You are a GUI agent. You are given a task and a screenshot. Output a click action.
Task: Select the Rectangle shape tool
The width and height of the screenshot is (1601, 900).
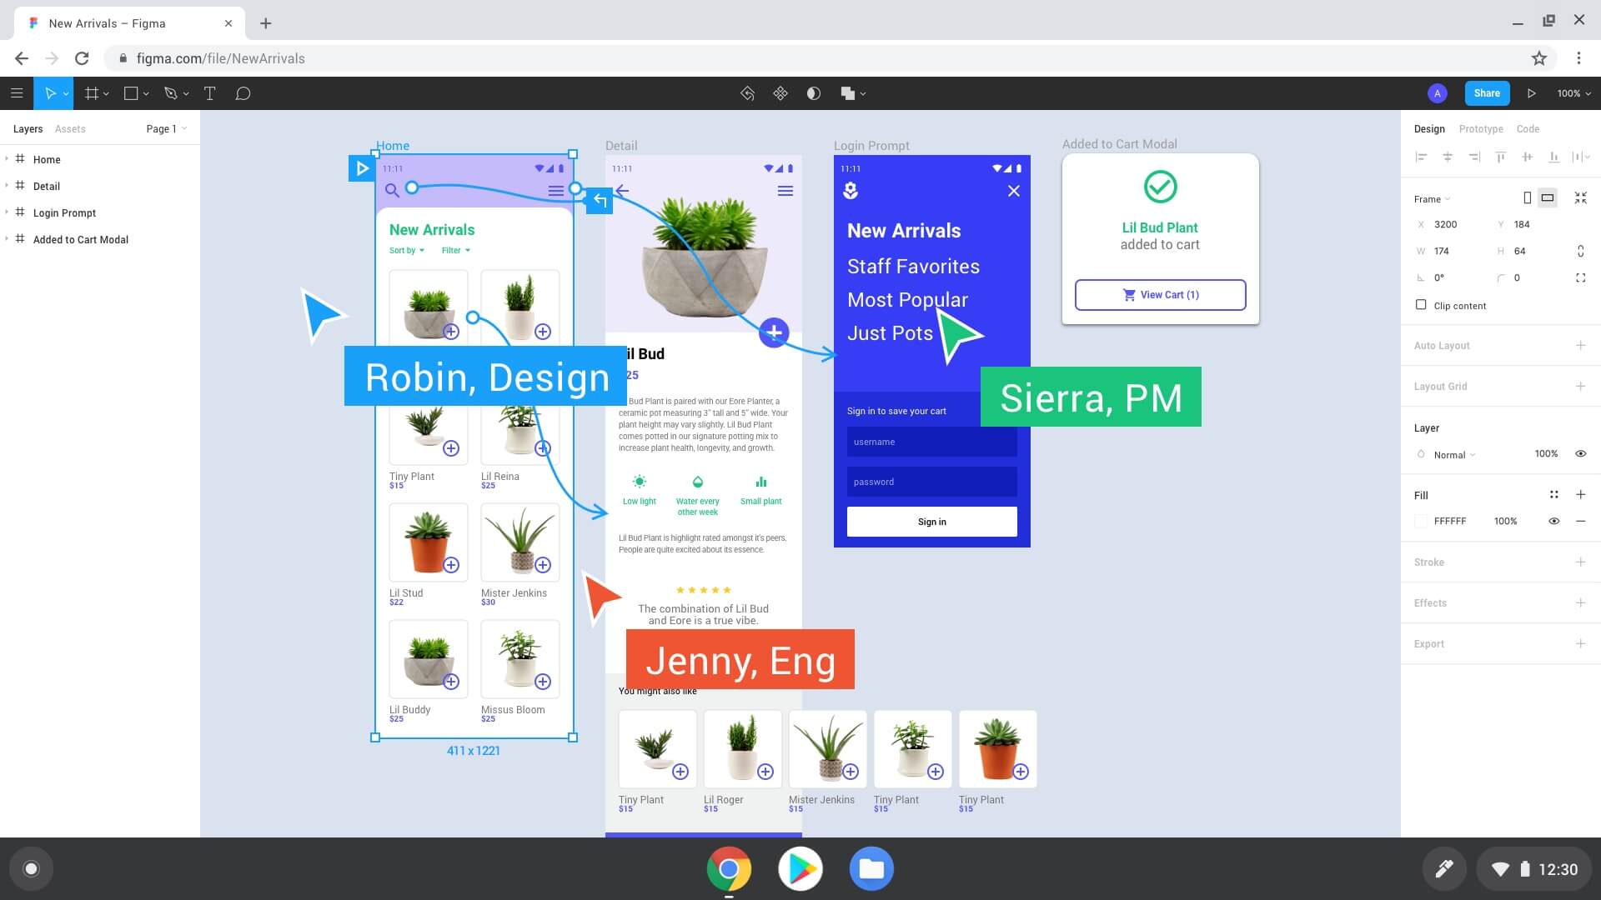(x=131, y=93)
